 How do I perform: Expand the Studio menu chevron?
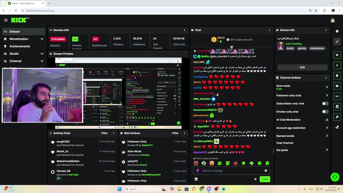[42, 54]
